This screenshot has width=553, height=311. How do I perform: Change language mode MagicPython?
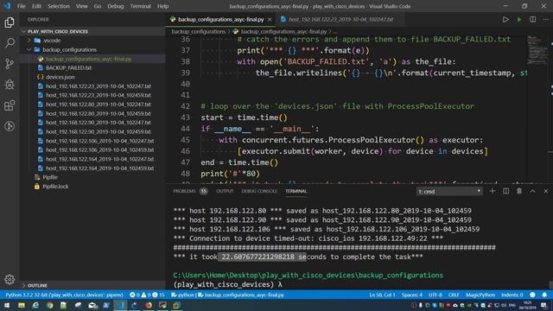pyautogui.click(x=480, y=295)
